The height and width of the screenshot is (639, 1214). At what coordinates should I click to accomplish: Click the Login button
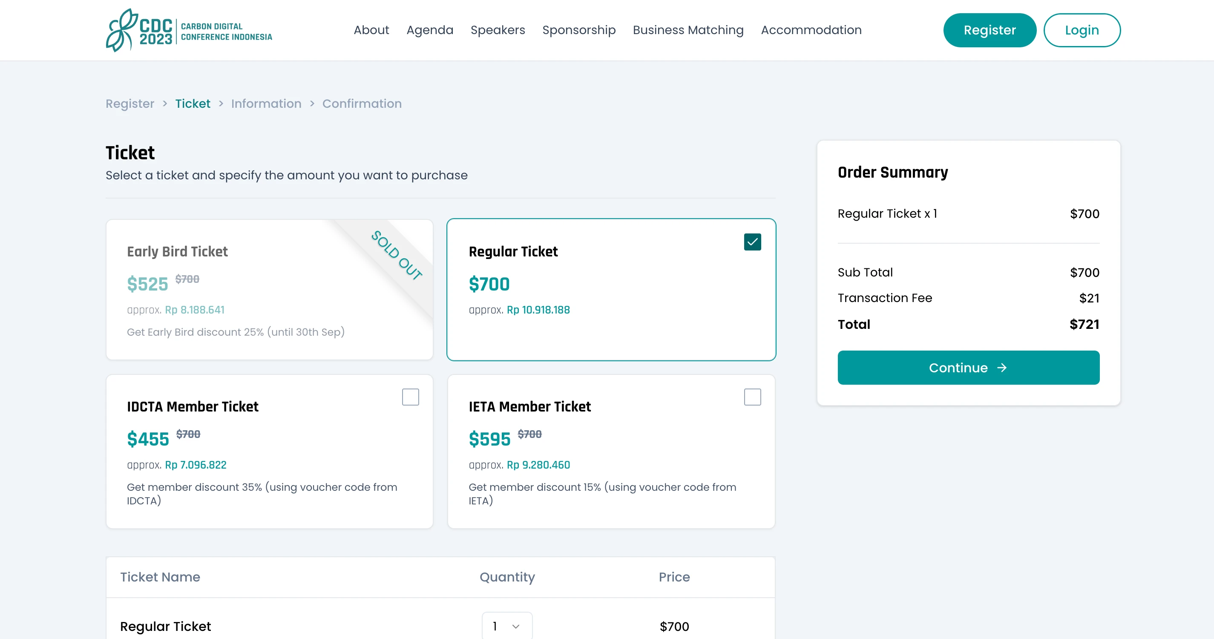coord(1082,30)
